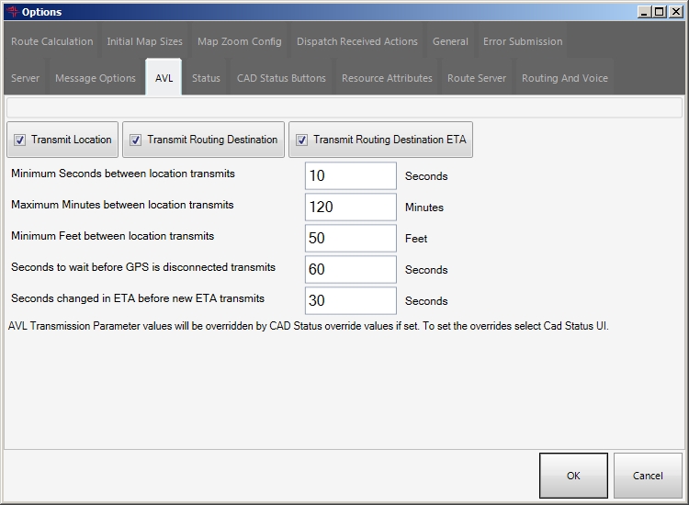Select the CAD Status Buttons tab

point(281,78)
